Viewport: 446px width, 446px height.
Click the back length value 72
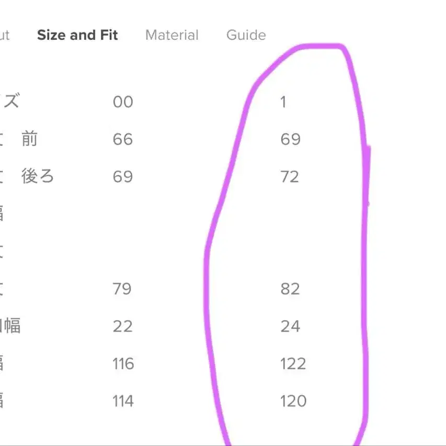pos(291,177)
